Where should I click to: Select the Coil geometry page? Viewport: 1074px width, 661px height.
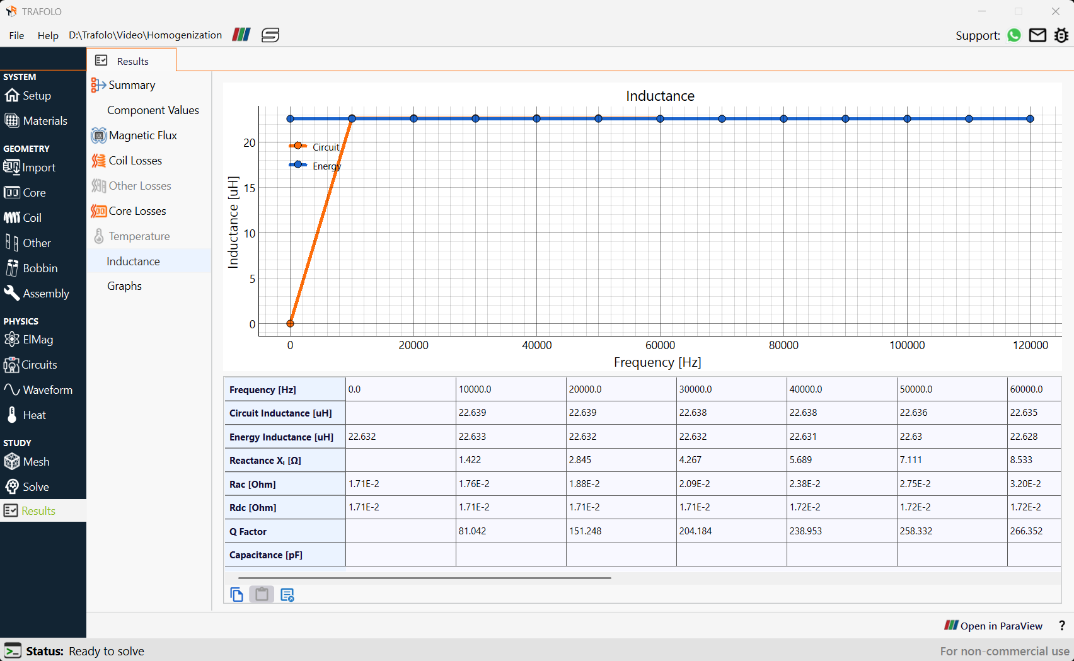23,217
